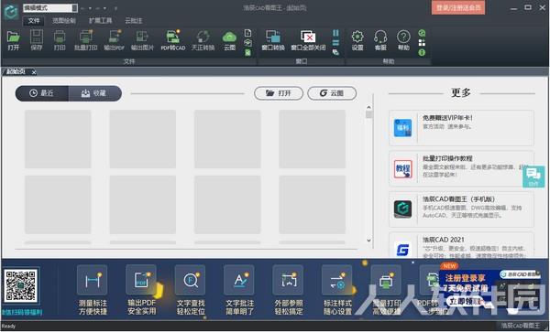Open the 浩辰CAD 2021 card

461,245
